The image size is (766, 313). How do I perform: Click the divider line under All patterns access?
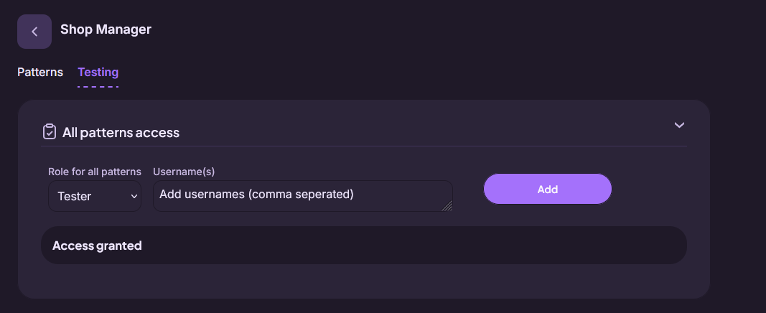tap(364, 146)
